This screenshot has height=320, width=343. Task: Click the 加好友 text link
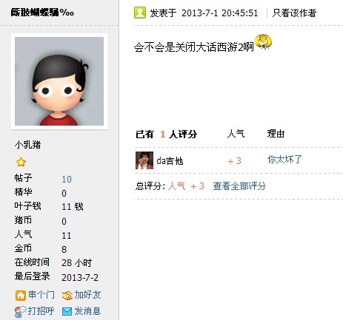tap(87, 295)
